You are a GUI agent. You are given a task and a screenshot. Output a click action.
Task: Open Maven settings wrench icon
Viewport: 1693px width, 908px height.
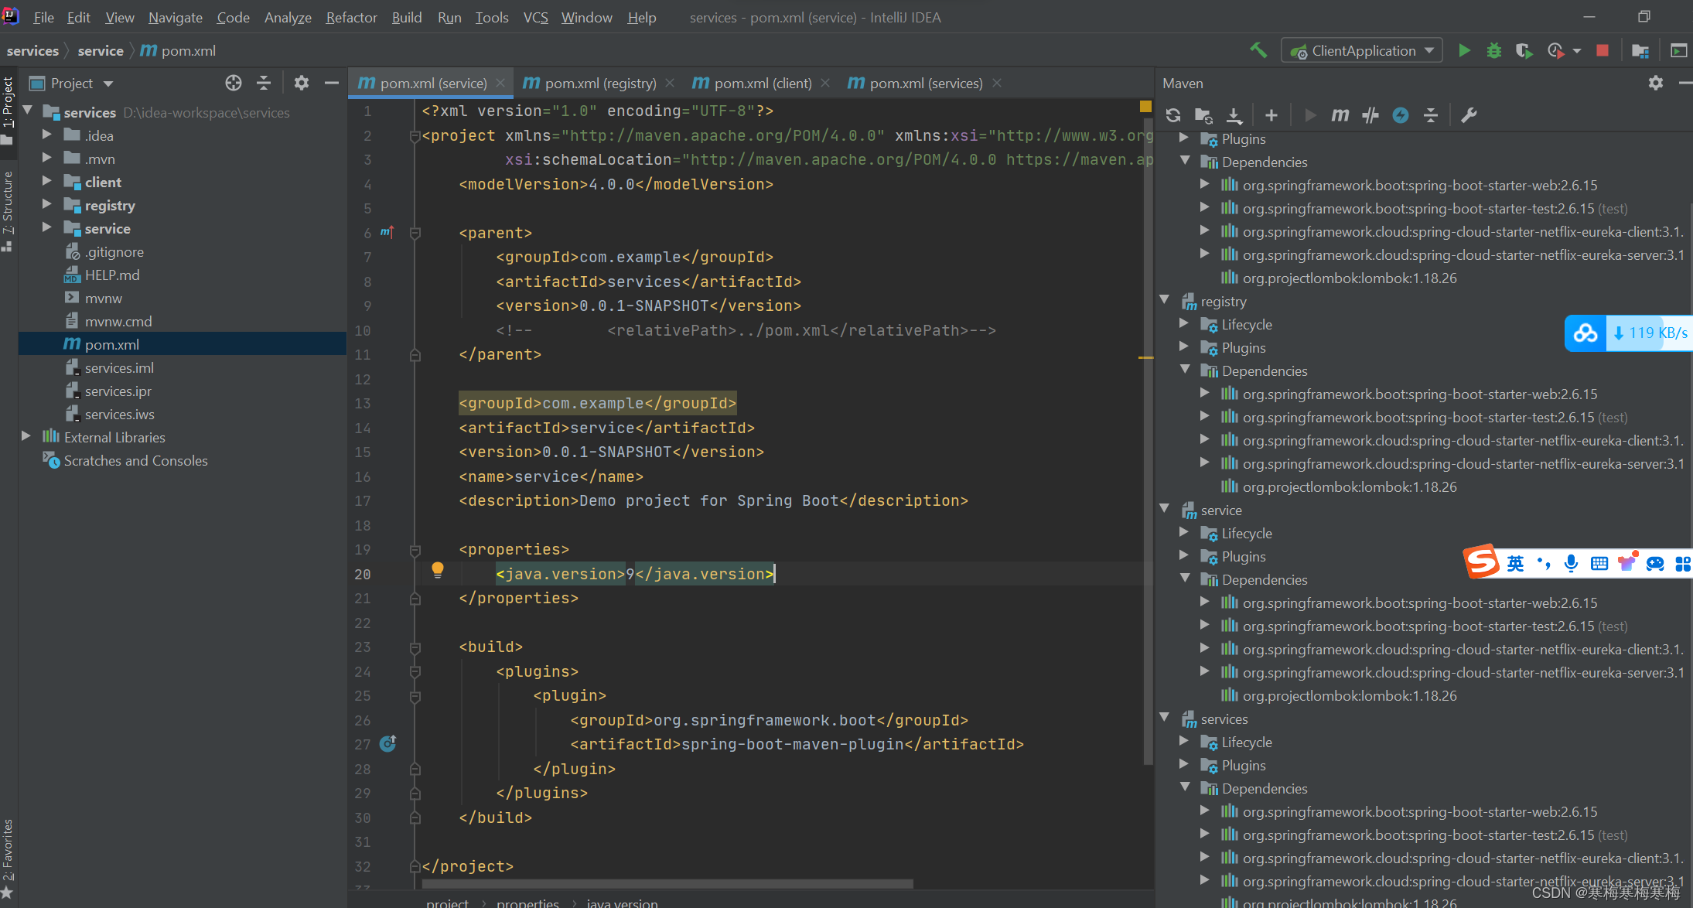coord(1468,115)
